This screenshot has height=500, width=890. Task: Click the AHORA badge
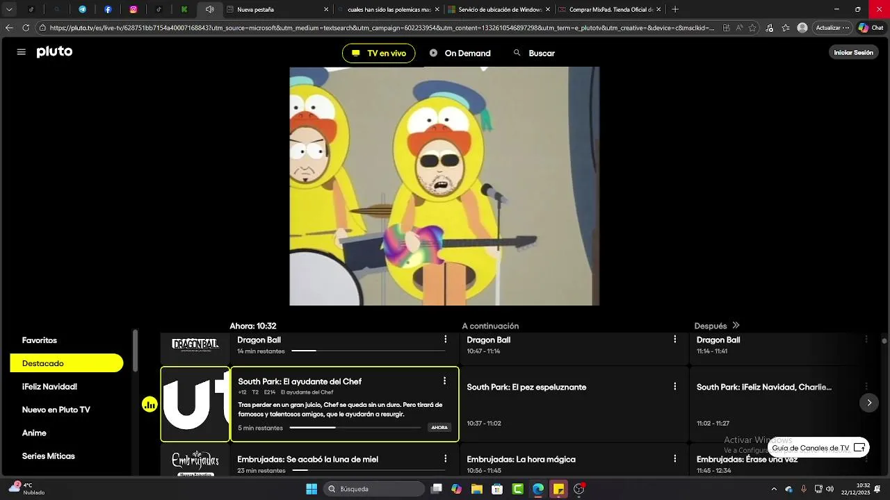tap(439, 428)
